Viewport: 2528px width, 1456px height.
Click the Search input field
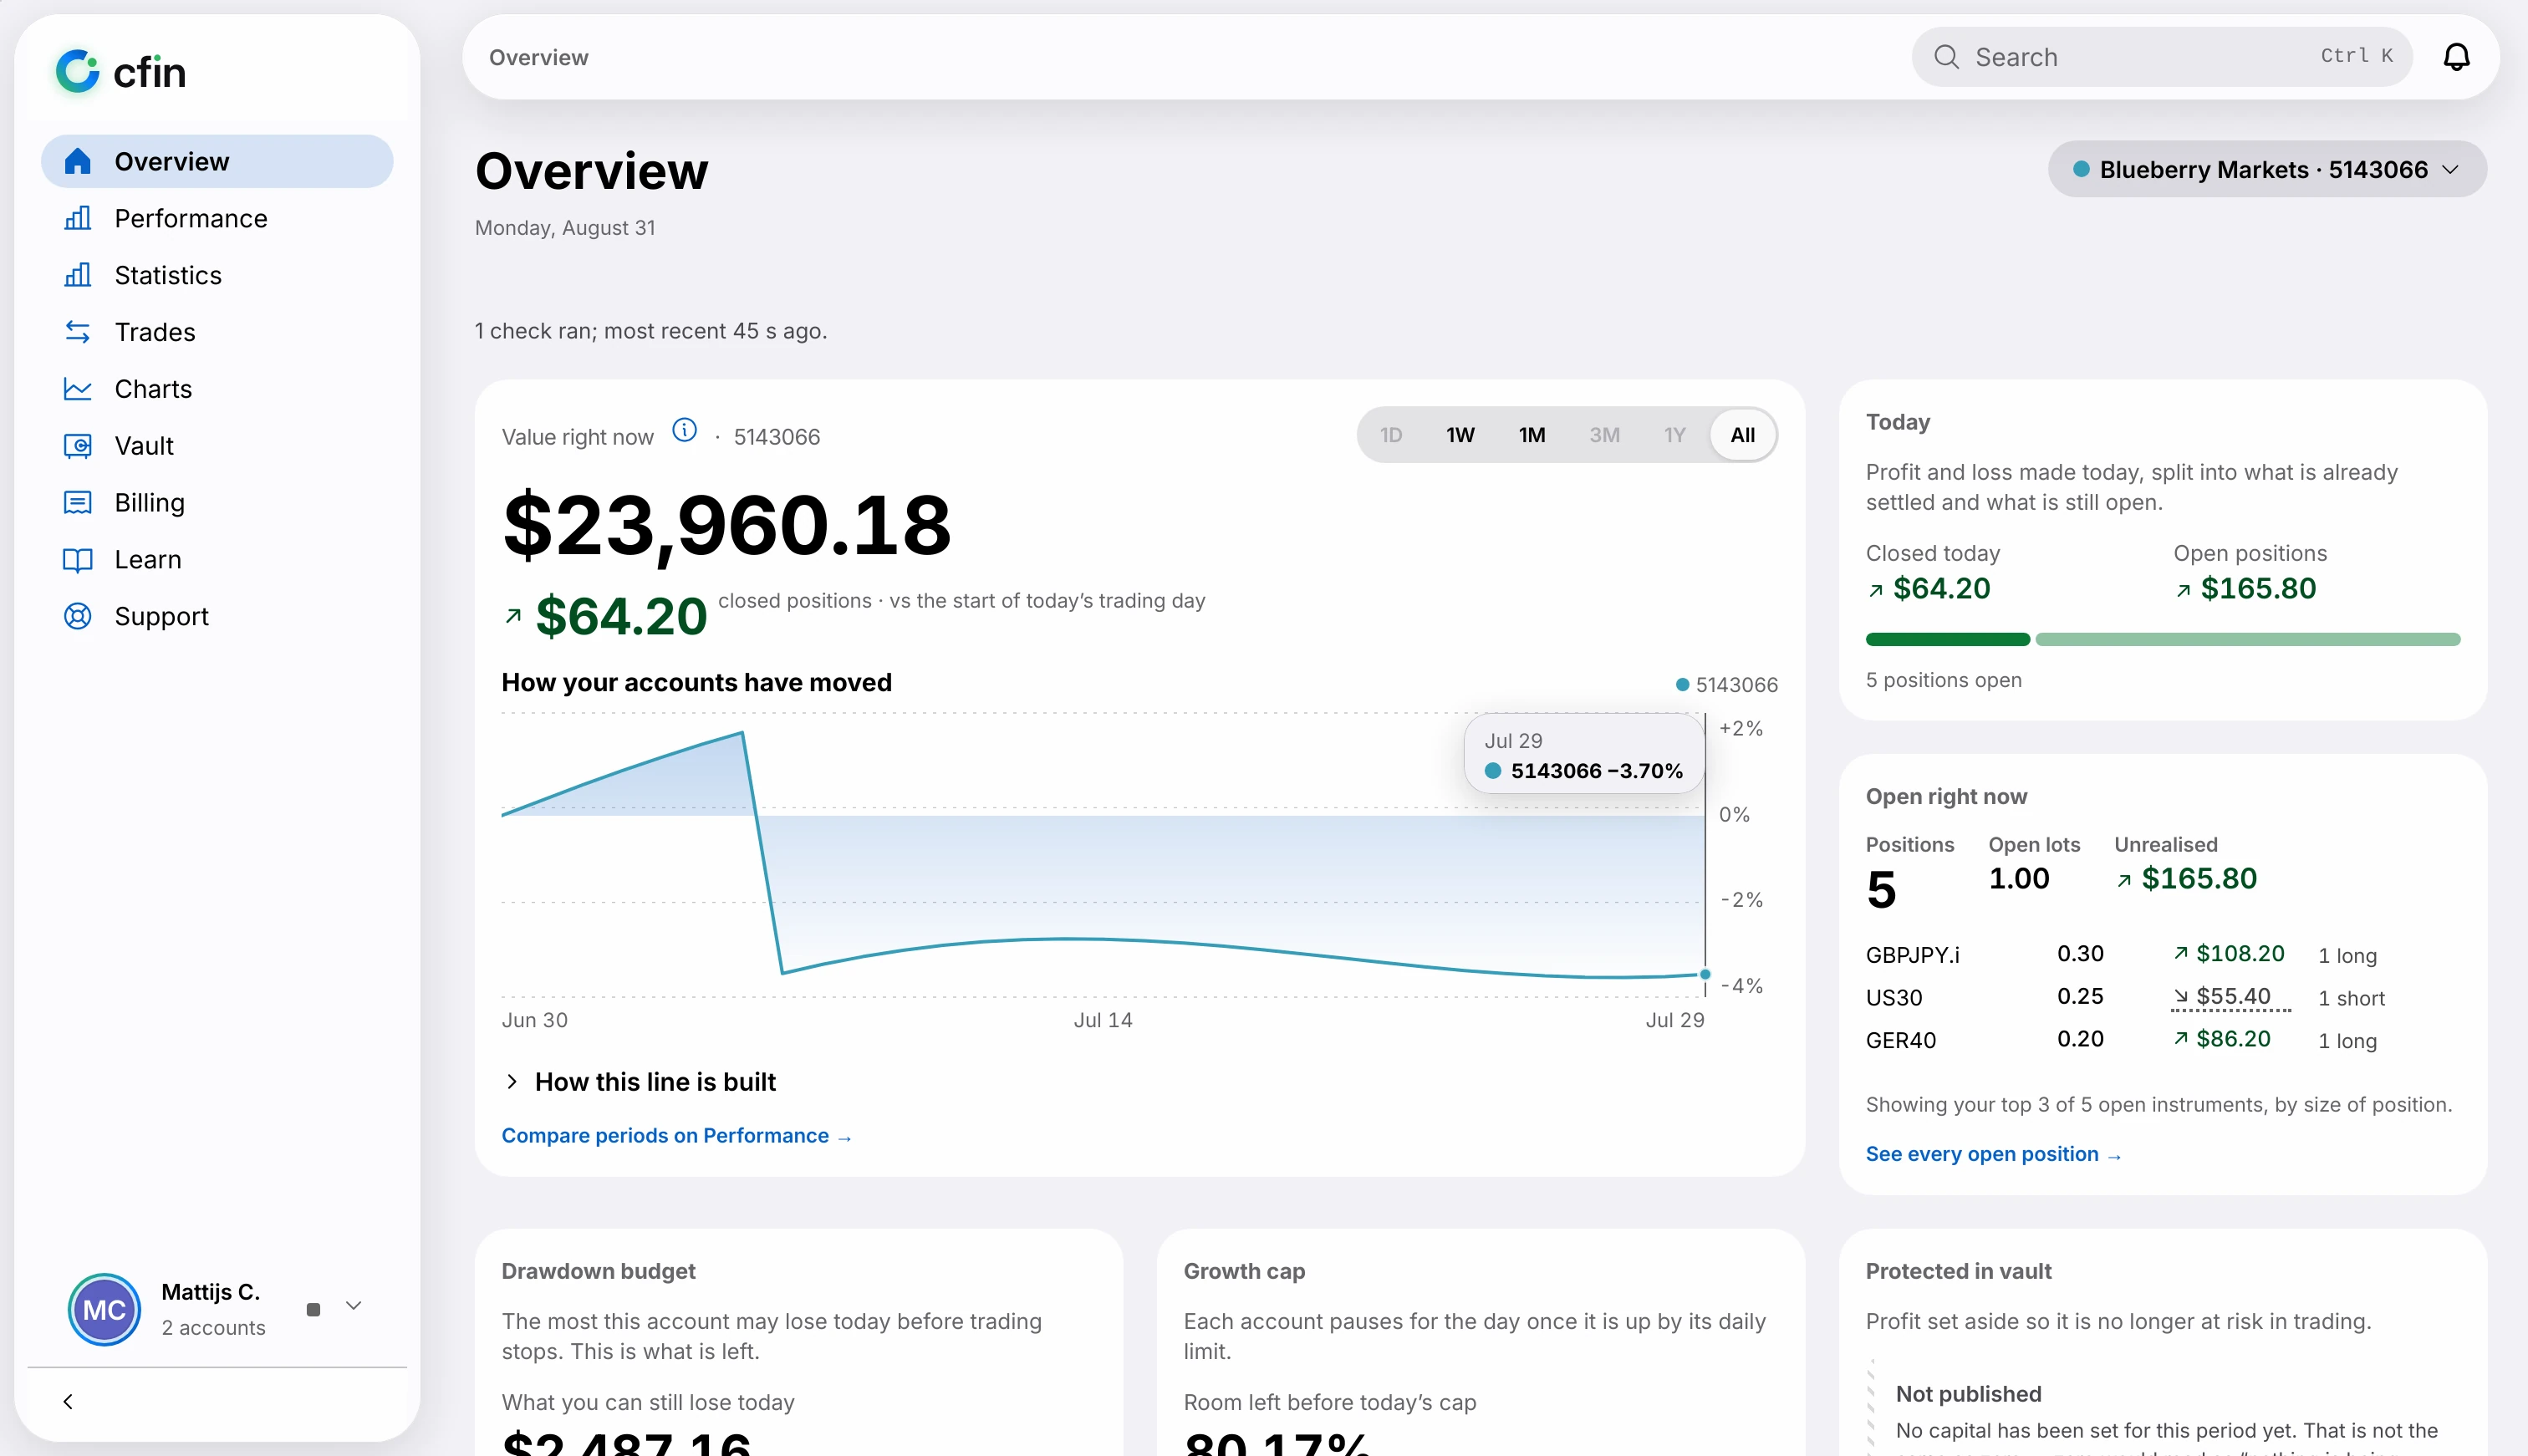point(2162,57)
